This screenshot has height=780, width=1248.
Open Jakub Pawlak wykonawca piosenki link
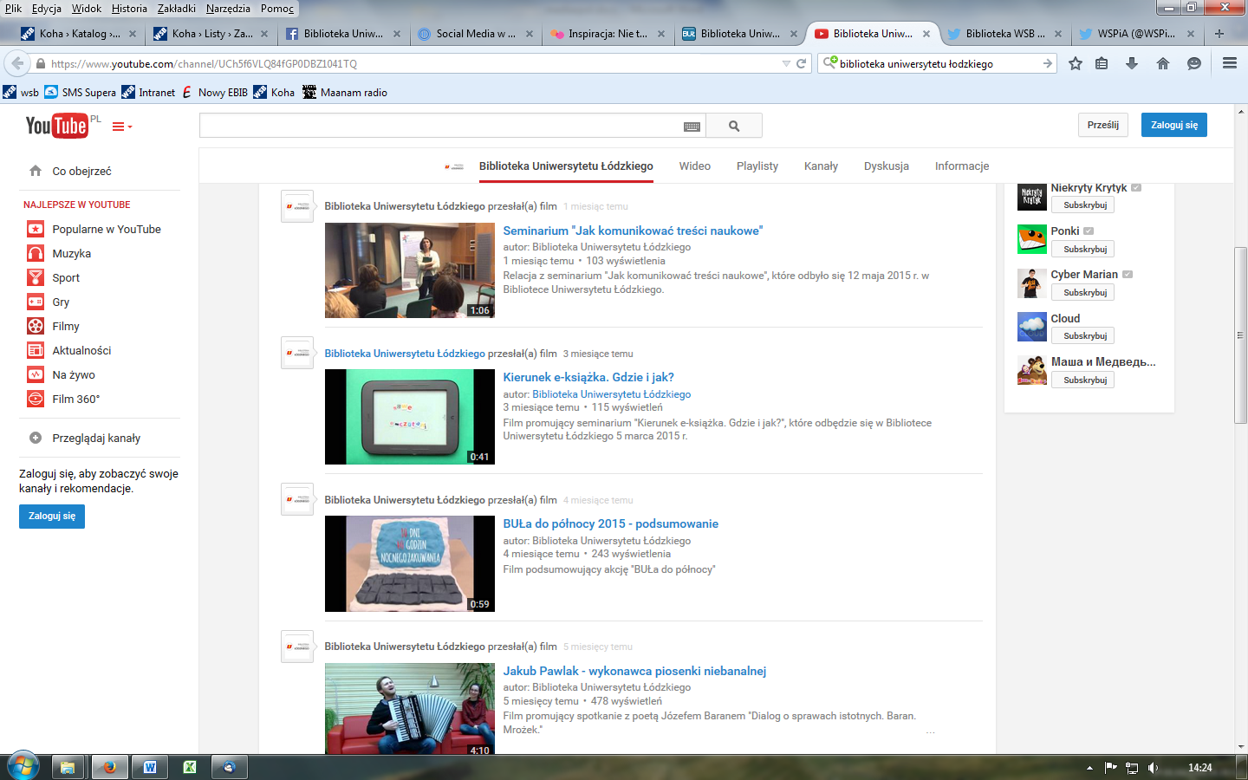click(x=634, y=671)
